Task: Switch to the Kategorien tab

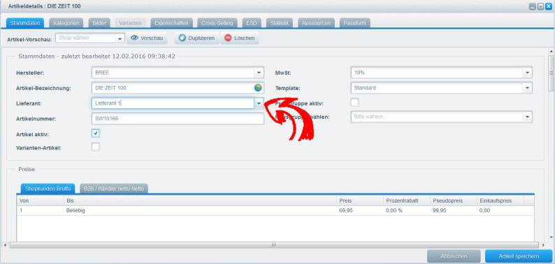Action: tap(66, 23)
